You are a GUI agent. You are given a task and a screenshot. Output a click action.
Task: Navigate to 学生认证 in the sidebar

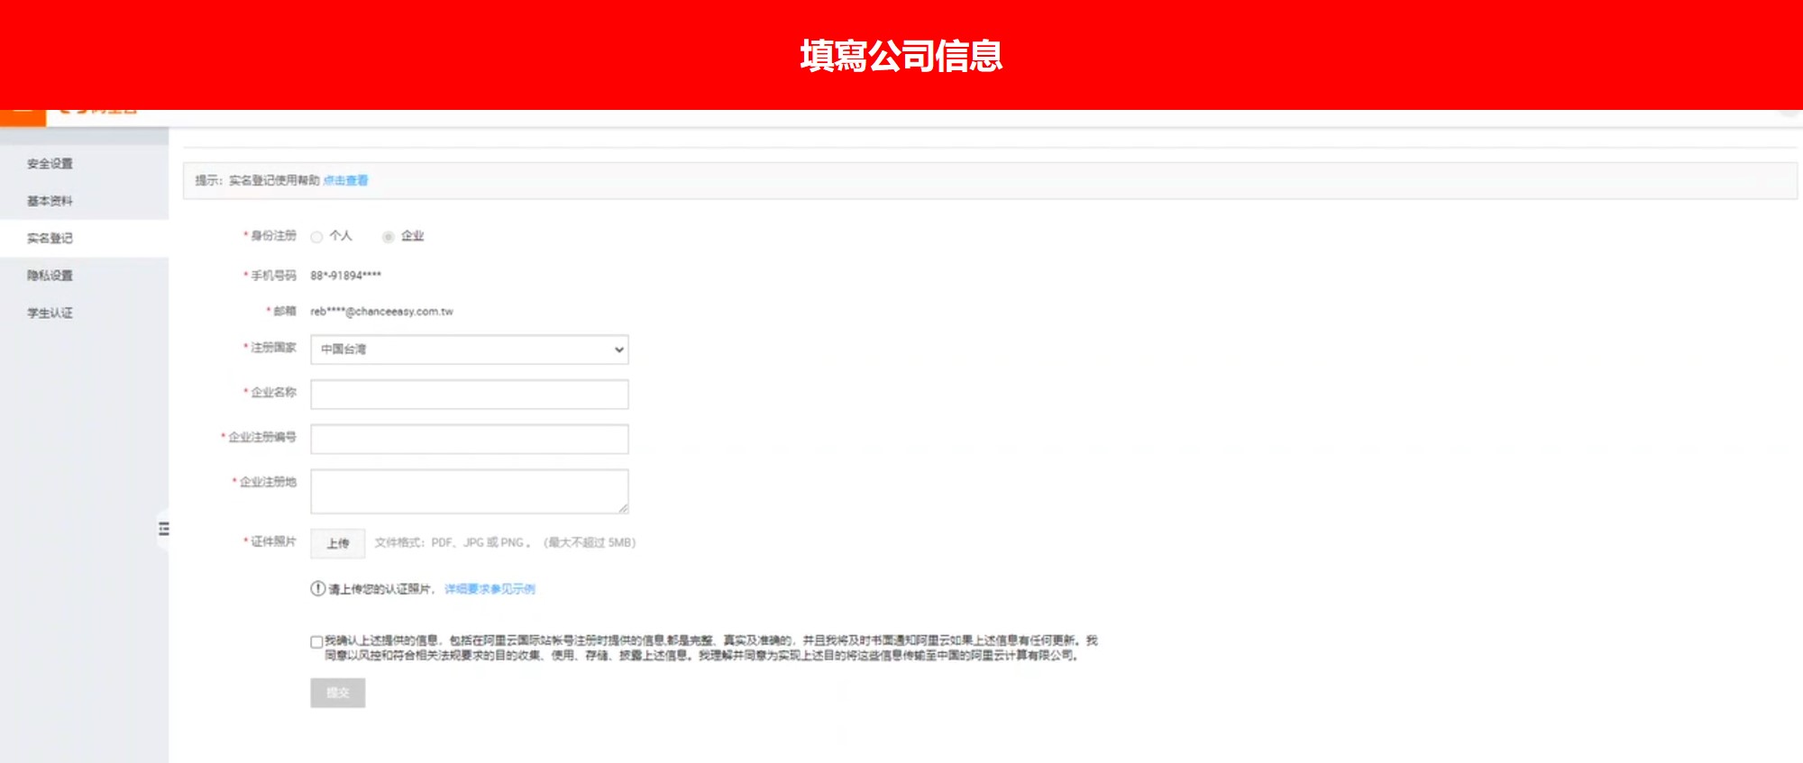click(50, 313)
